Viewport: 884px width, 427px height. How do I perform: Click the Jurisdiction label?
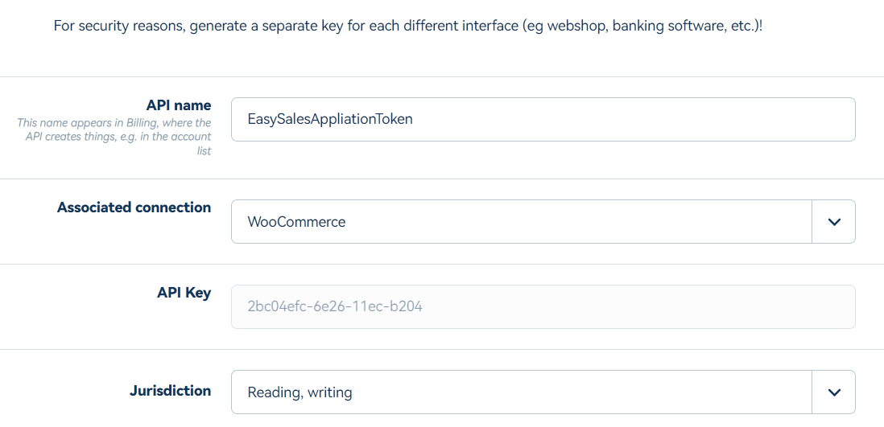170,391
